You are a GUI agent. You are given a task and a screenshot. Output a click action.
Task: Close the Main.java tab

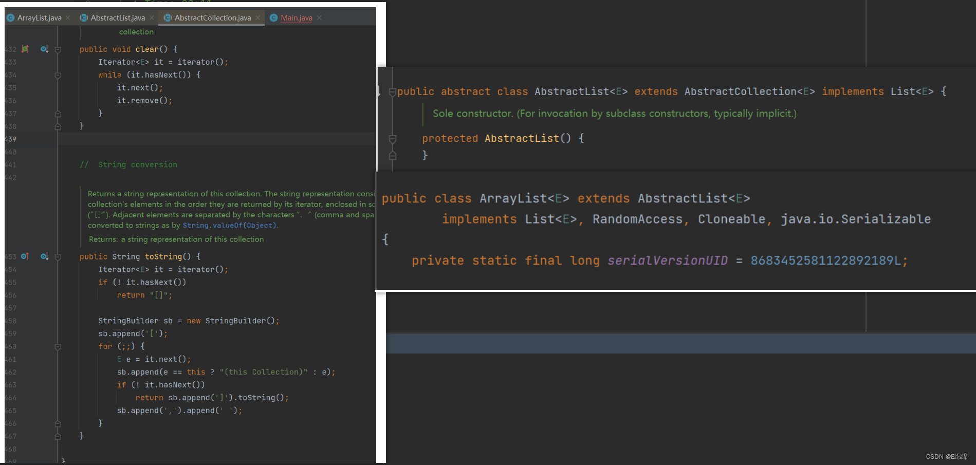pos(319,17)
